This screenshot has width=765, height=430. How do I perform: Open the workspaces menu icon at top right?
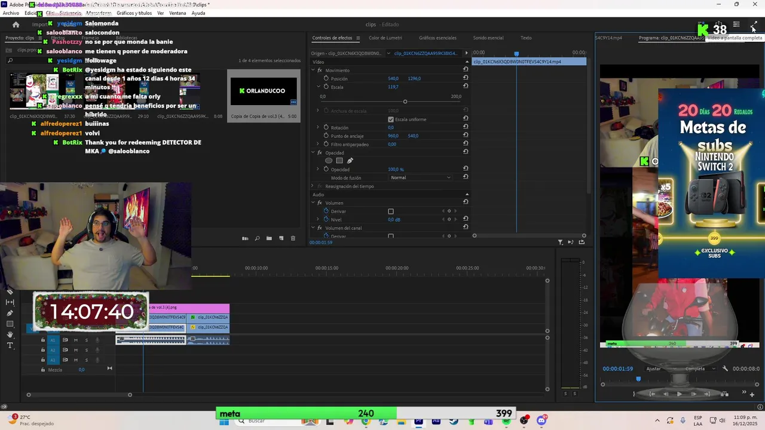tap(736, 24)
